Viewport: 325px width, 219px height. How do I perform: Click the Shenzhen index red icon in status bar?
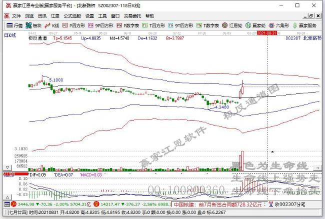pyautogui.click(x=96, y=204)
